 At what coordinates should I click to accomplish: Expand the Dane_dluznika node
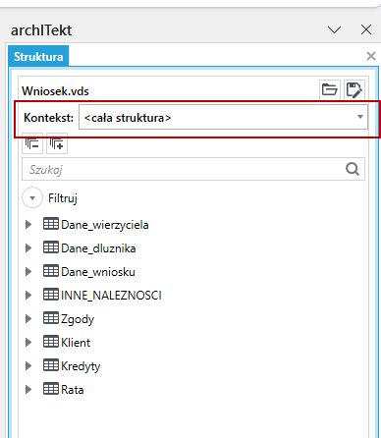(28, 248)
